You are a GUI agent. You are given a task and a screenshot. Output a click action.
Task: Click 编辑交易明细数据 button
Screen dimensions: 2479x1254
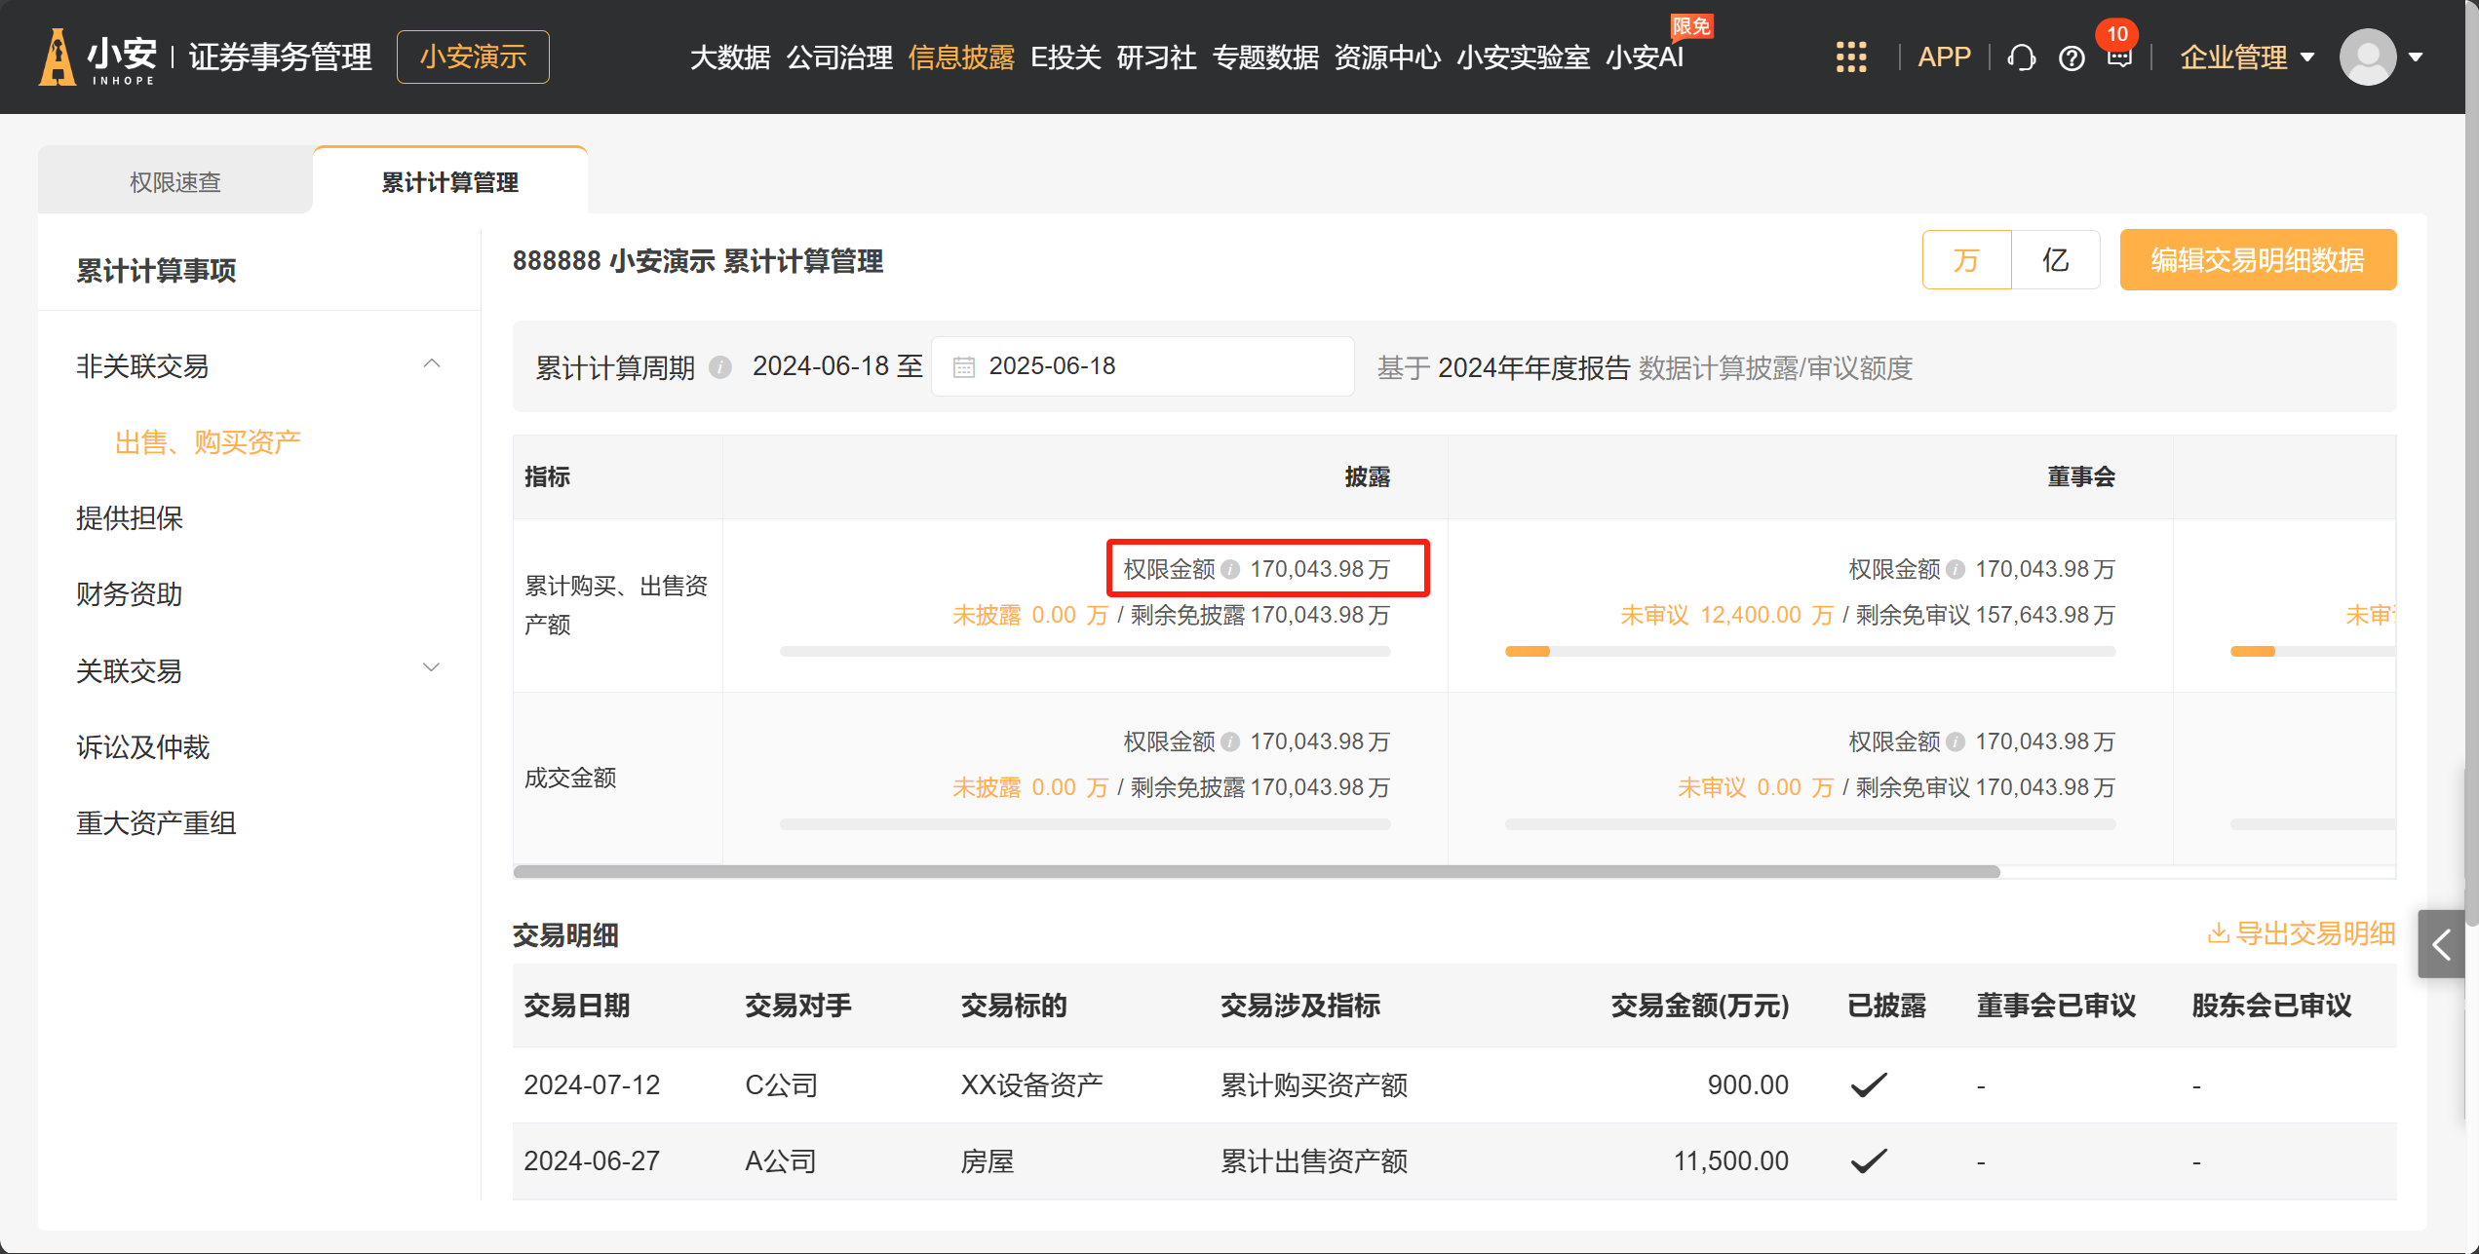2257,260
